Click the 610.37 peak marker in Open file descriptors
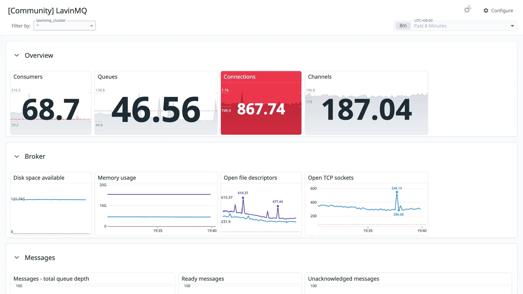 coord(243,198)
